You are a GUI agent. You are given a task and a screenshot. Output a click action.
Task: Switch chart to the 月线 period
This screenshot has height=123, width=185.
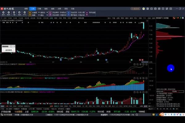pyautogui.click(x=60, y=18)
